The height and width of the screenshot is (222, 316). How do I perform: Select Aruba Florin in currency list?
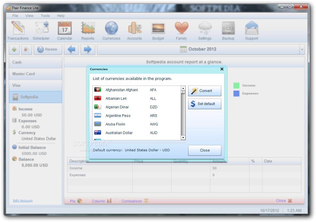[x=137, y=124]
